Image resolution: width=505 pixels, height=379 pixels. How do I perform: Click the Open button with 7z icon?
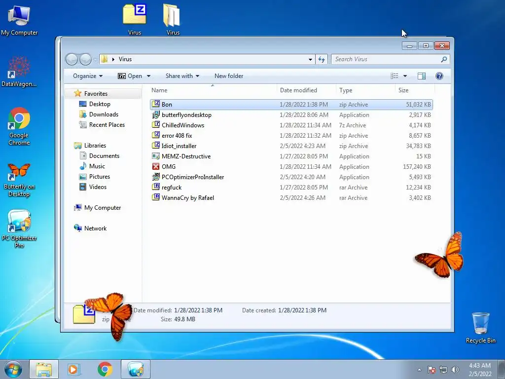pyautogui.click(x=130, y=76)
